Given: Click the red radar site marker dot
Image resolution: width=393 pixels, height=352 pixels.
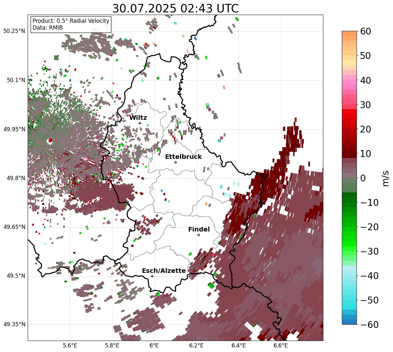Looking at the screenshot, I should [50, 140].
